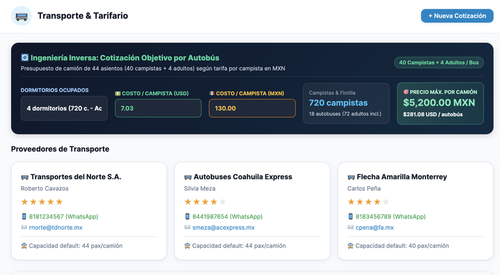500x275 pixels.
Task: Click the bus icon beside Autobuses Coahuila Express
Action: 188,177
